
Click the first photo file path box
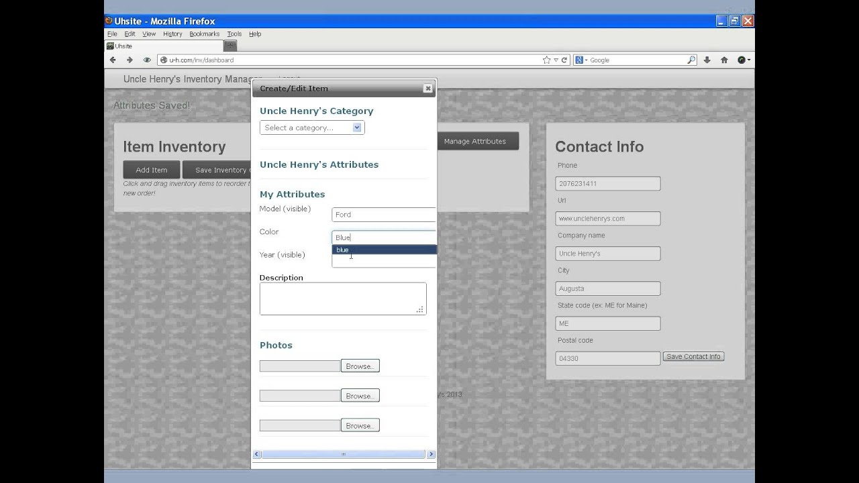click(300, 366)
